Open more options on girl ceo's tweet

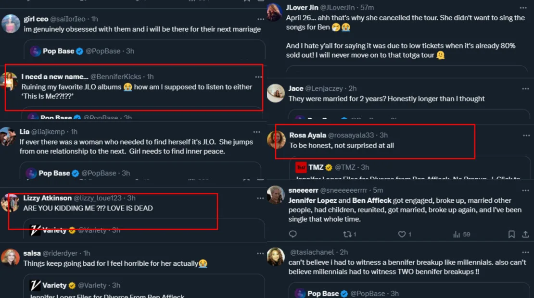click(261, 19)
